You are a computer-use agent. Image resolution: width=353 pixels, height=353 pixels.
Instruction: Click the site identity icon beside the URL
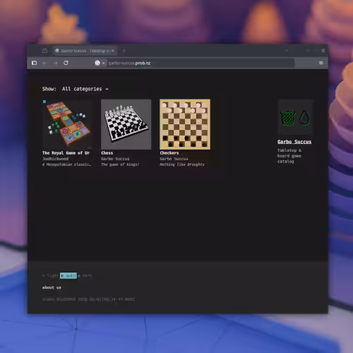[97, 63]
